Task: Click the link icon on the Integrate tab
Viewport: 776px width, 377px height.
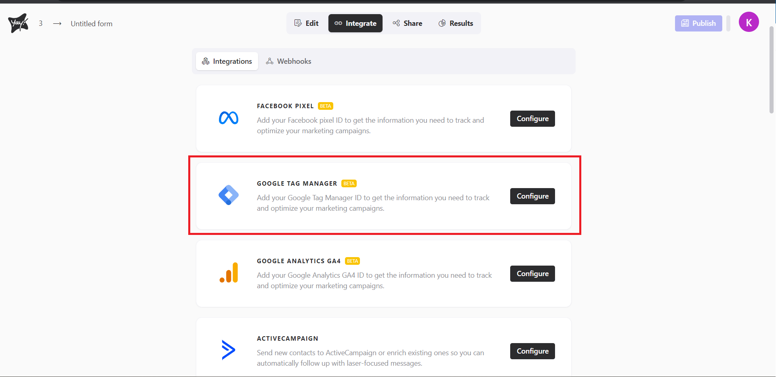Action: pyautogui.click(x=338, y=23)
